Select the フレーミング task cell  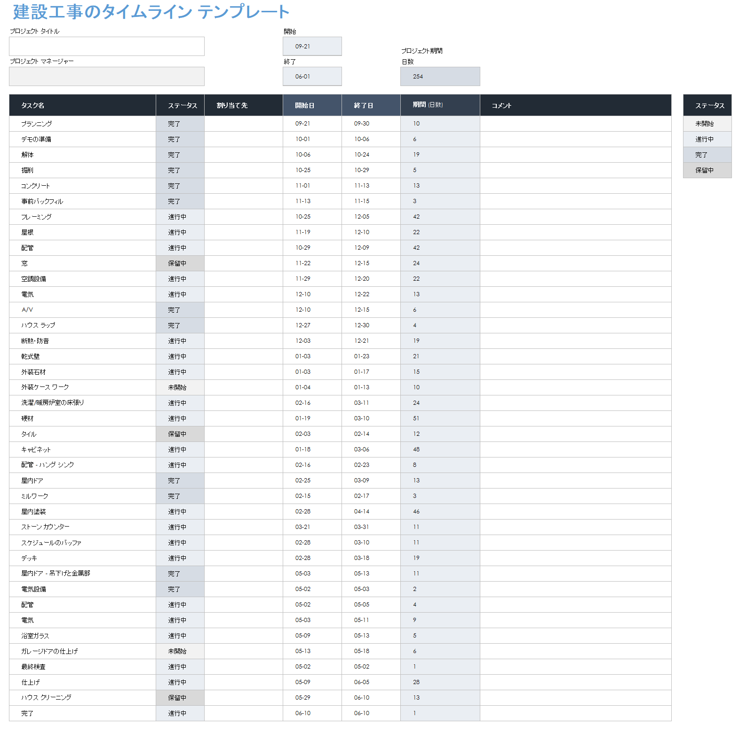83,217
